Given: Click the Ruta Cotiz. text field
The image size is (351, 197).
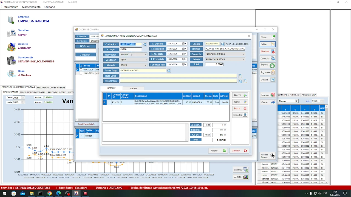Looking at the screenshot, I should pos(178,76).
